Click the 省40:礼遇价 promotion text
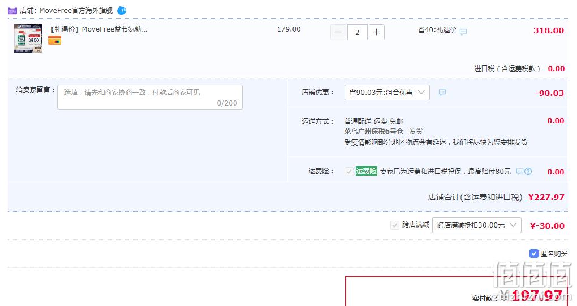This screenshot has width=577, height=306. click(x=437, y=30)
